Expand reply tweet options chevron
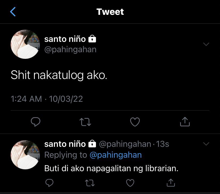Screen dimensions: 220x194 206,144
